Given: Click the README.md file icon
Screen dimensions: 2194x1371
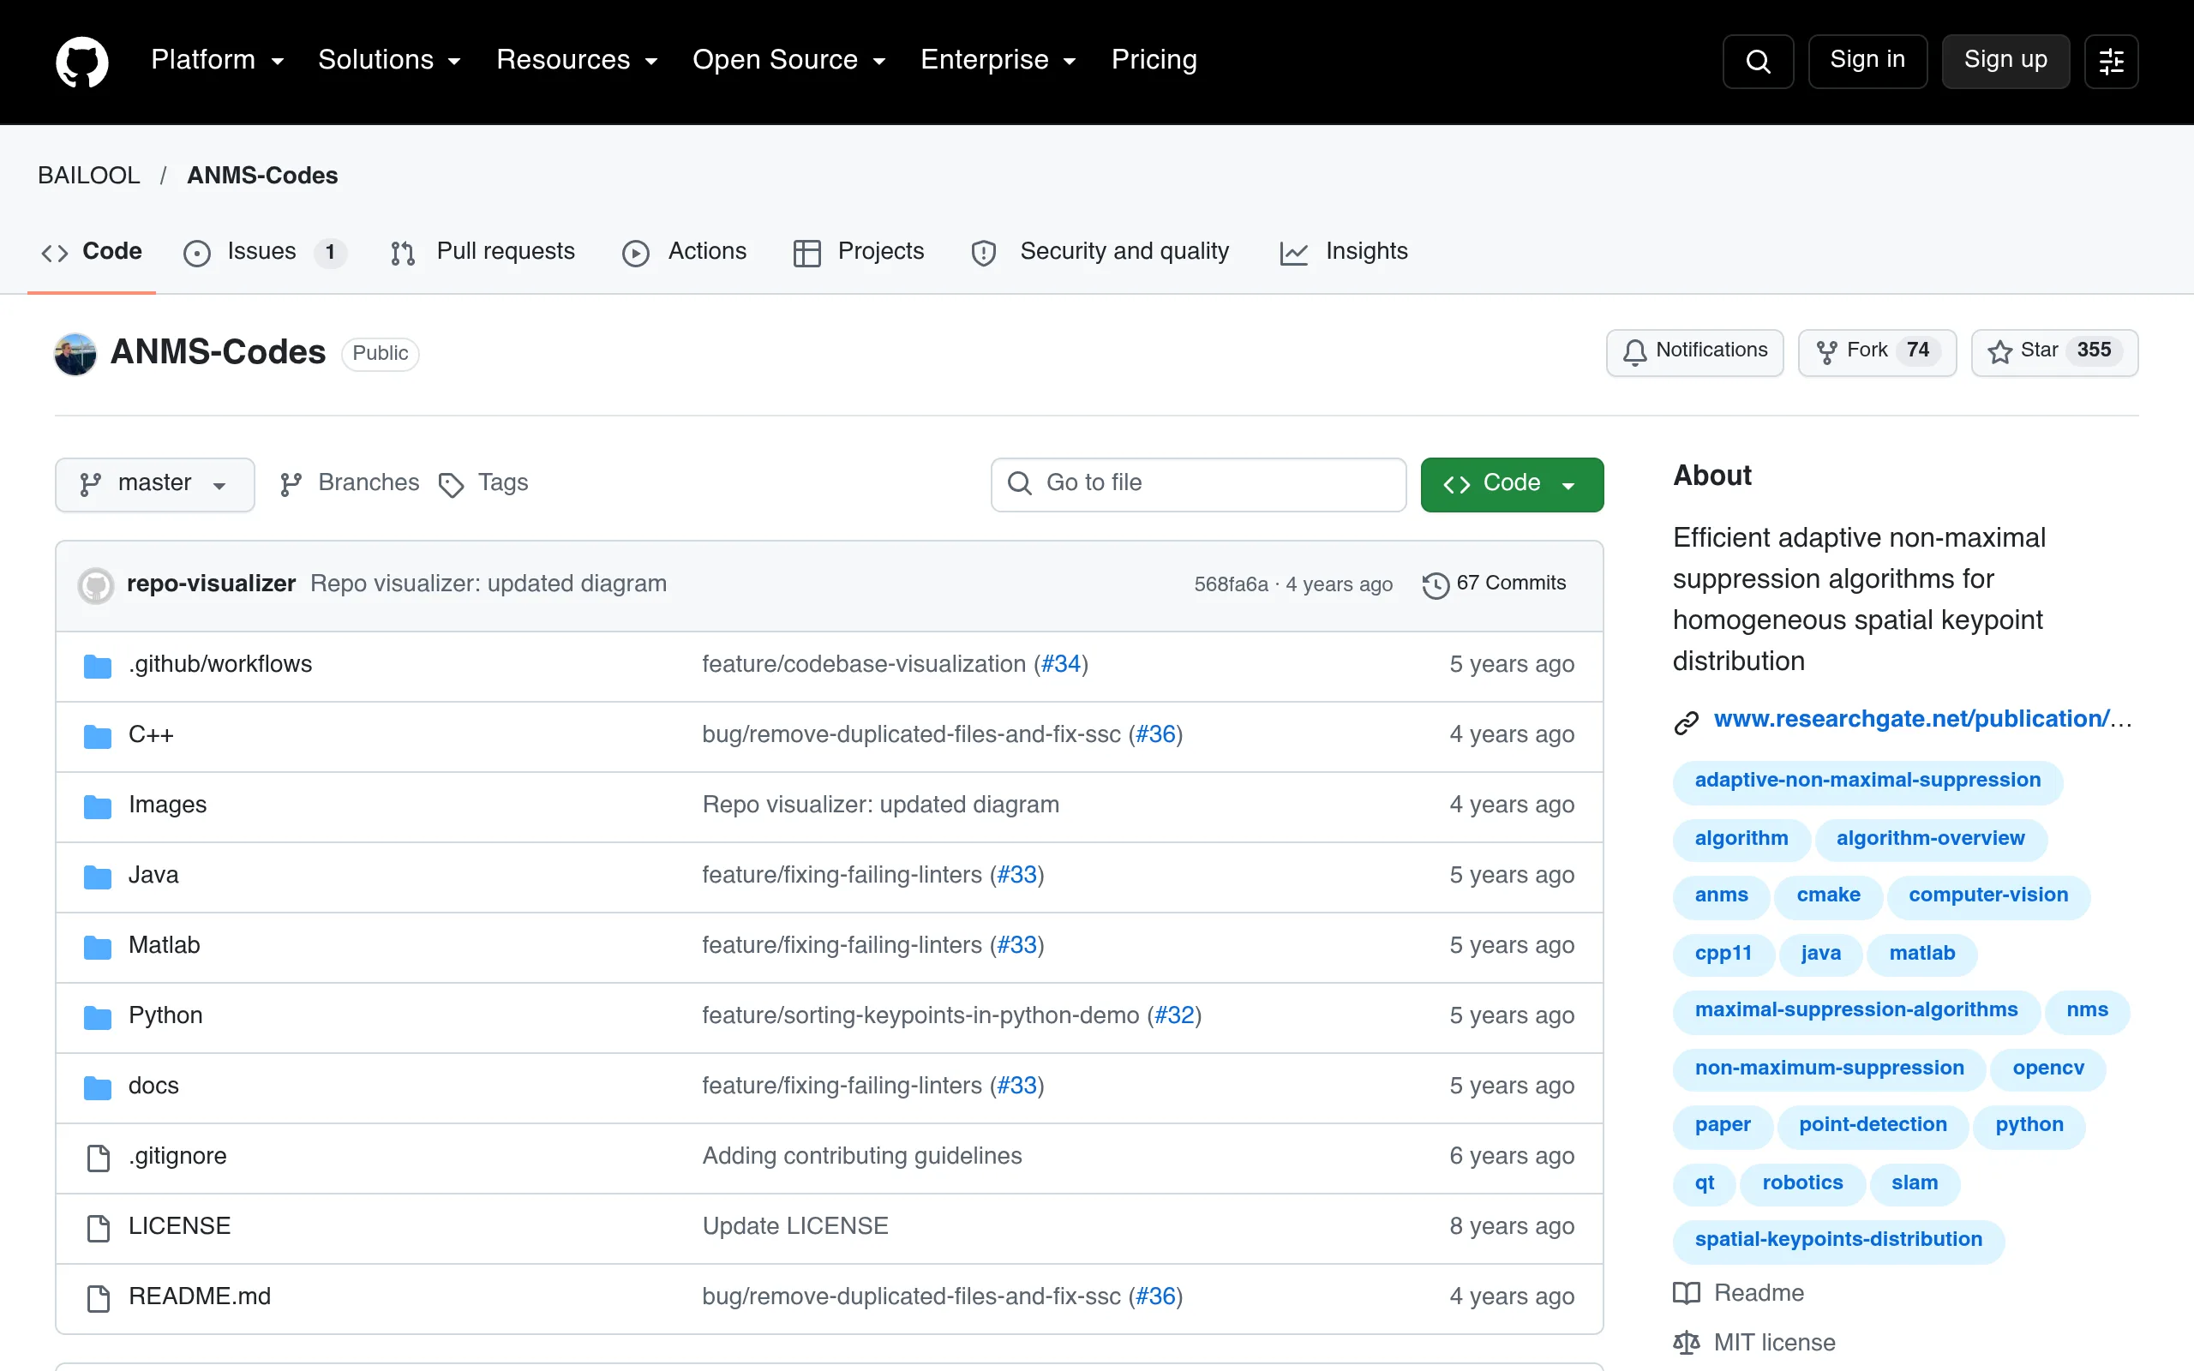Looking at the screenshot, I should coord(98,1298).
